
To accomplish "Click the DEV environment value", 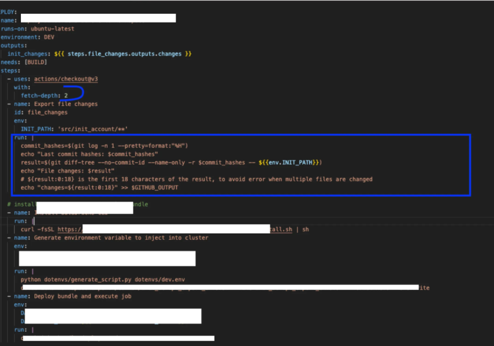I will (49, 37).
